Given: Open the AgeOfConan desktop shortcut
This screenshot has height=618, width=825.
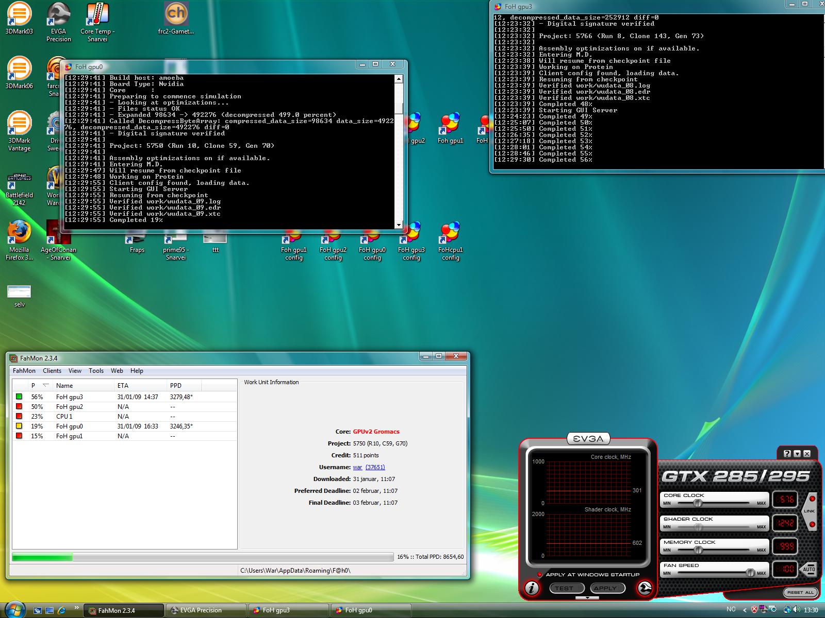Looking at the screenshot, I should tap(58, 241).
